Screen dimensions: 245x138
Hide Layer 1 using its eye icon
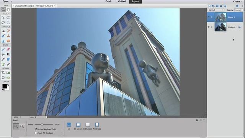click(x=209, y=17)
